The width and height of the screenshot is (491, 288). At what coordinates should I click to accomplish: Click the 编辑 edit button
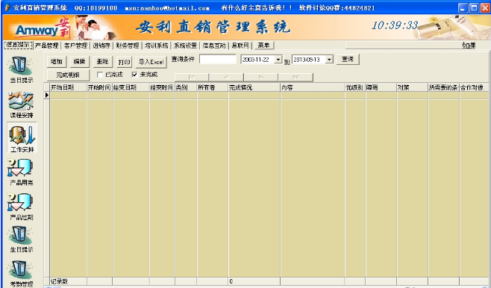[80, 62]
